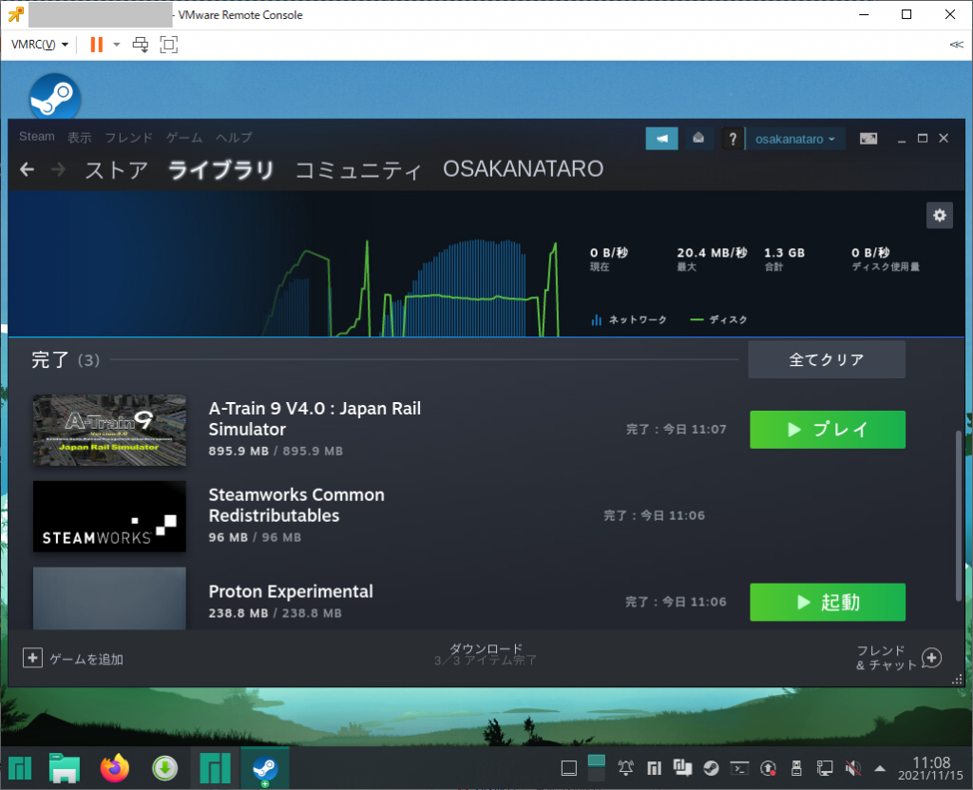Click the 完了 (3) section header
The height and width of the screenshot is (790, 973).
click(66, 359)
